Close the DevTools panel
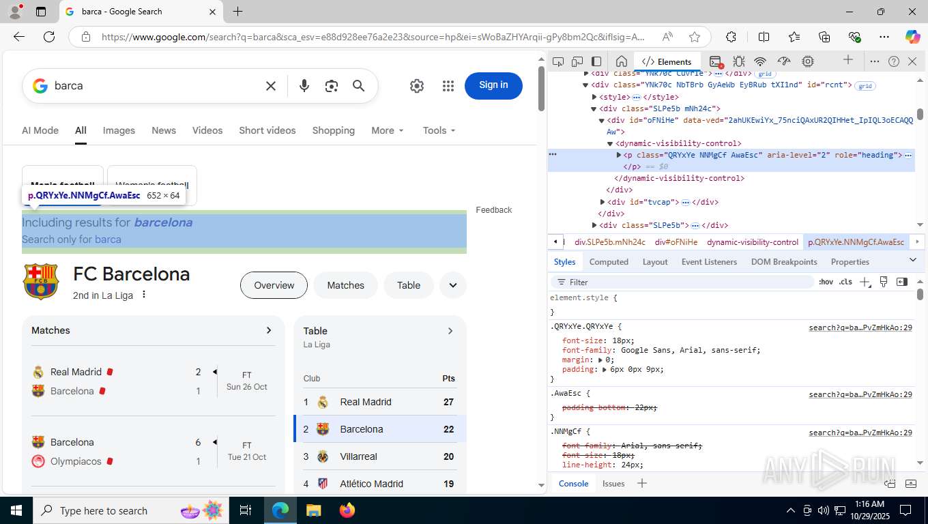Screen dimensions: 928x524 (912, 61)
